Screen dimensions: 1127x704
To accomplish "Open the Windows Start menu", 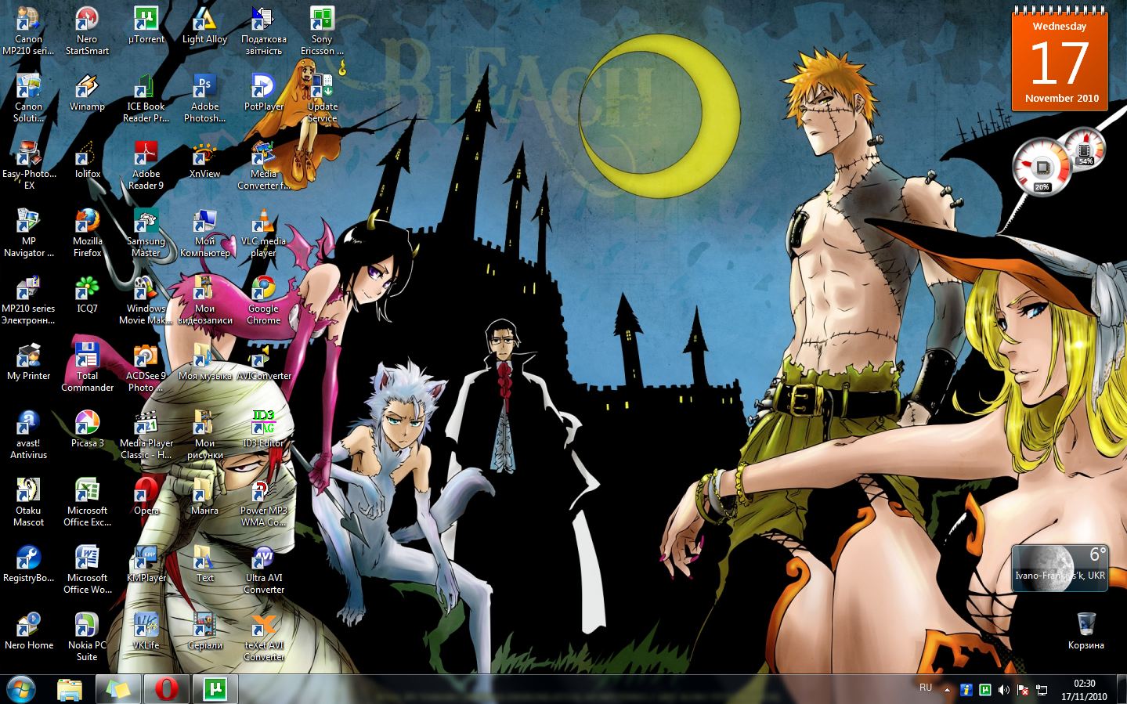I will tap(21, 689).
